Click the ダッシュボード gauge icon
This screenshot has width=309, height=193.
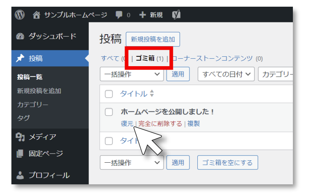[x=20, y=37]
